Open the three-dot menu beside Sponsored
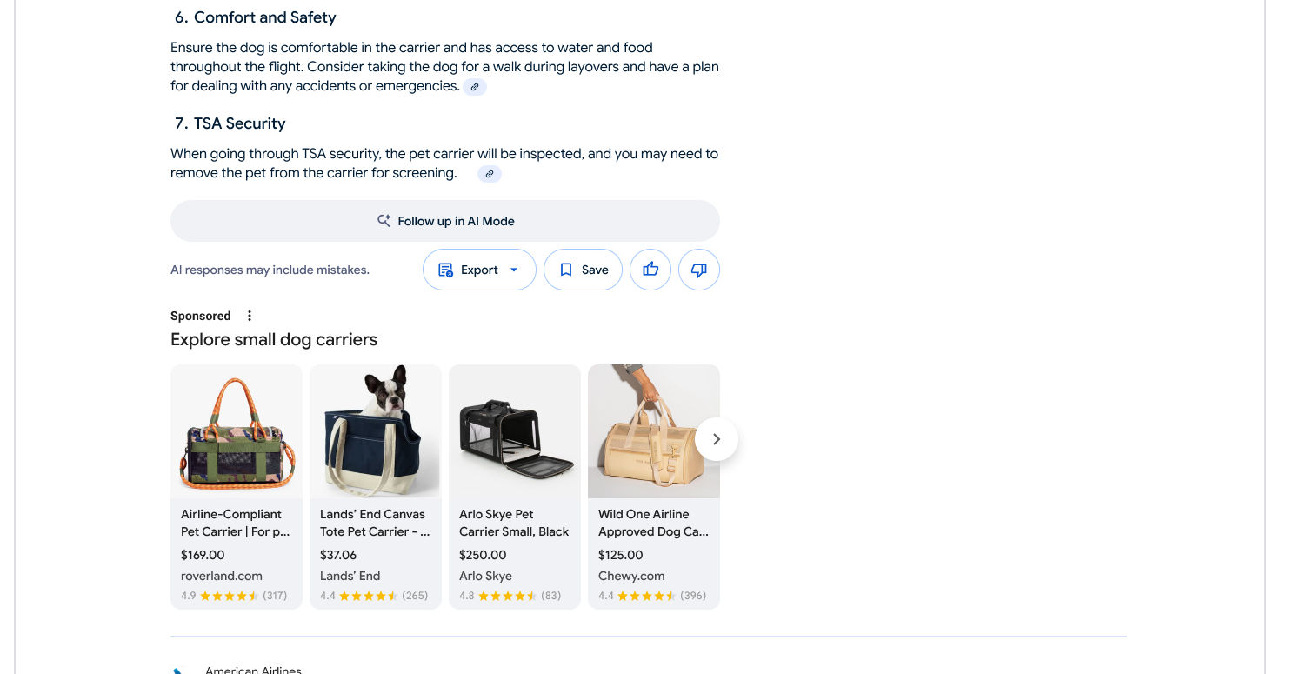This screenshot has height=674, width=1294. tap(250, 316)
